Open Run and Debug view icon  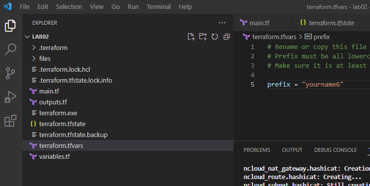tap(10, 97)
